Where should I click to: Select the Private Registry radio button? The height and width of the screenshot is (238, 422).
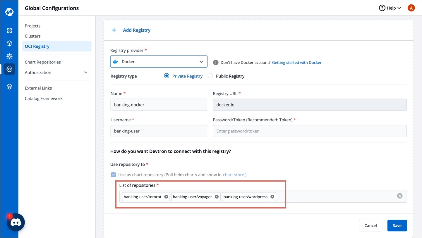click(167, 76)
